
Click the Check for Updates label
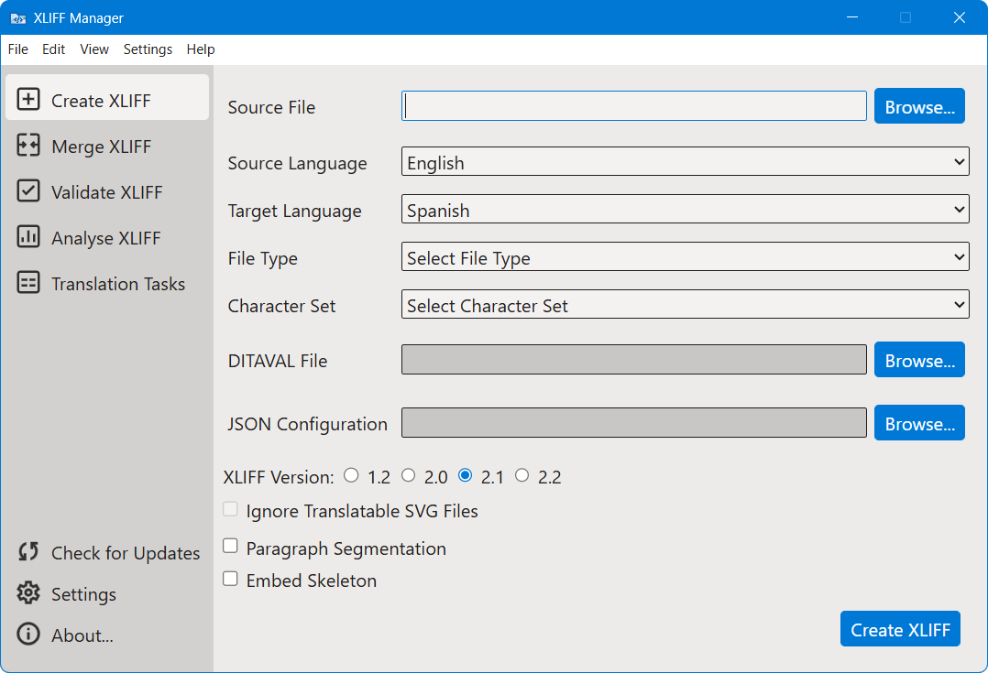(126, 553)
